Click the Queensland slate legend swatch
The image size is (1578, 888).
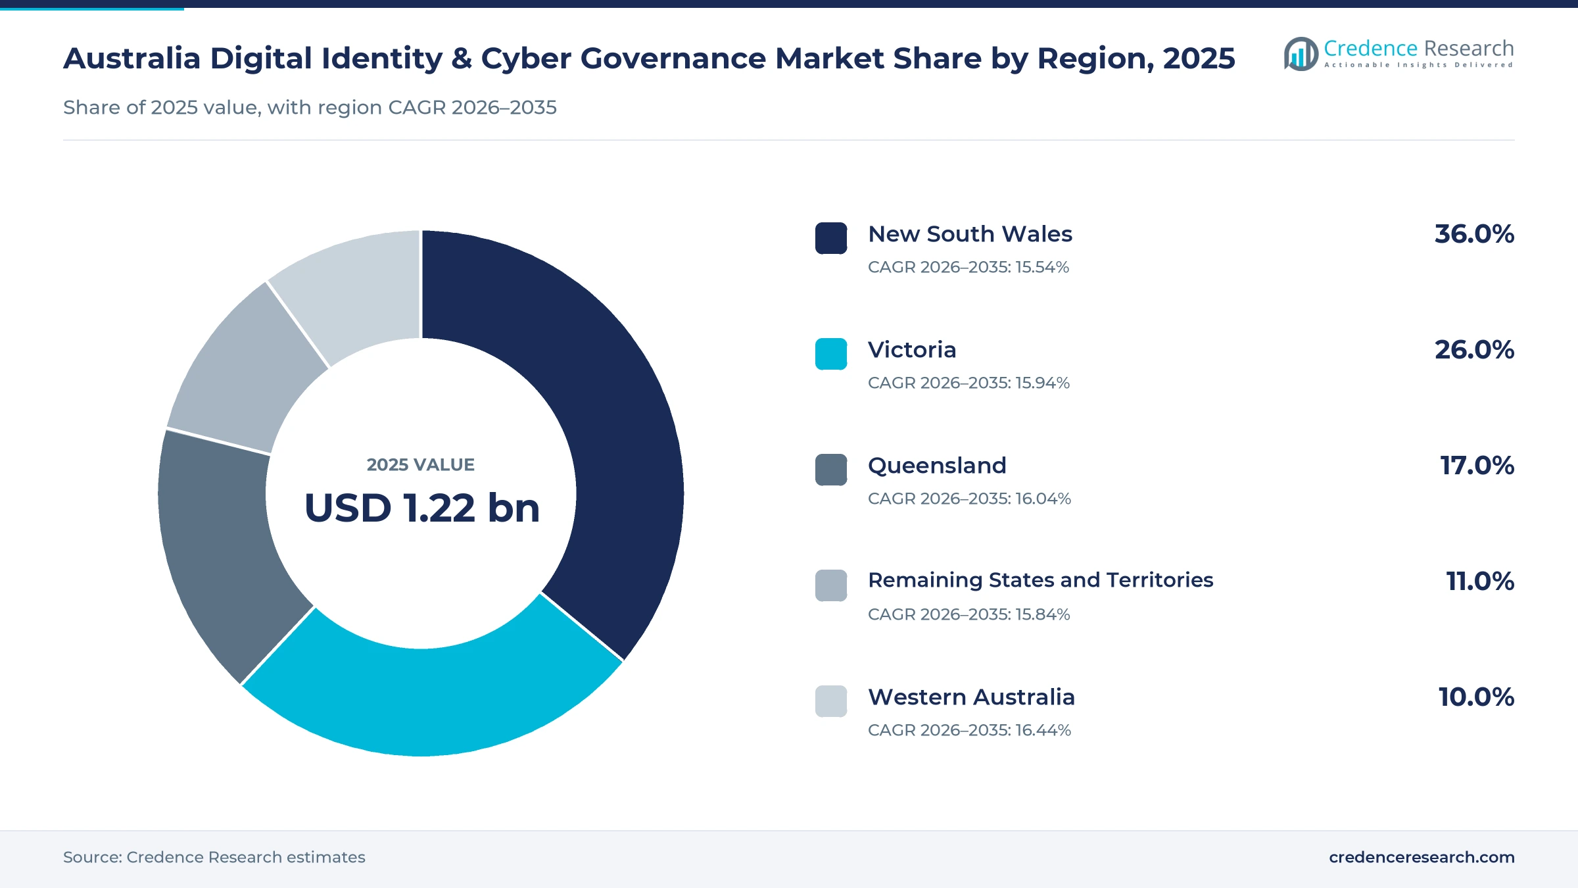click(x=831, y=470)
